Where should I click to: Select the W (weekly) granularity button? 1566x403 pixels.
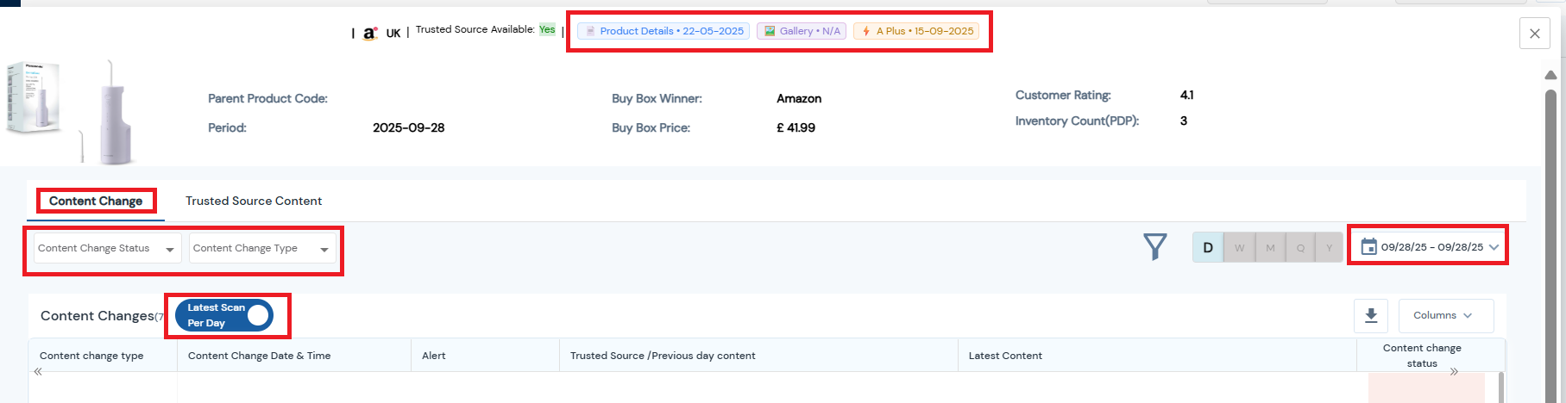tap(1239, 248)
